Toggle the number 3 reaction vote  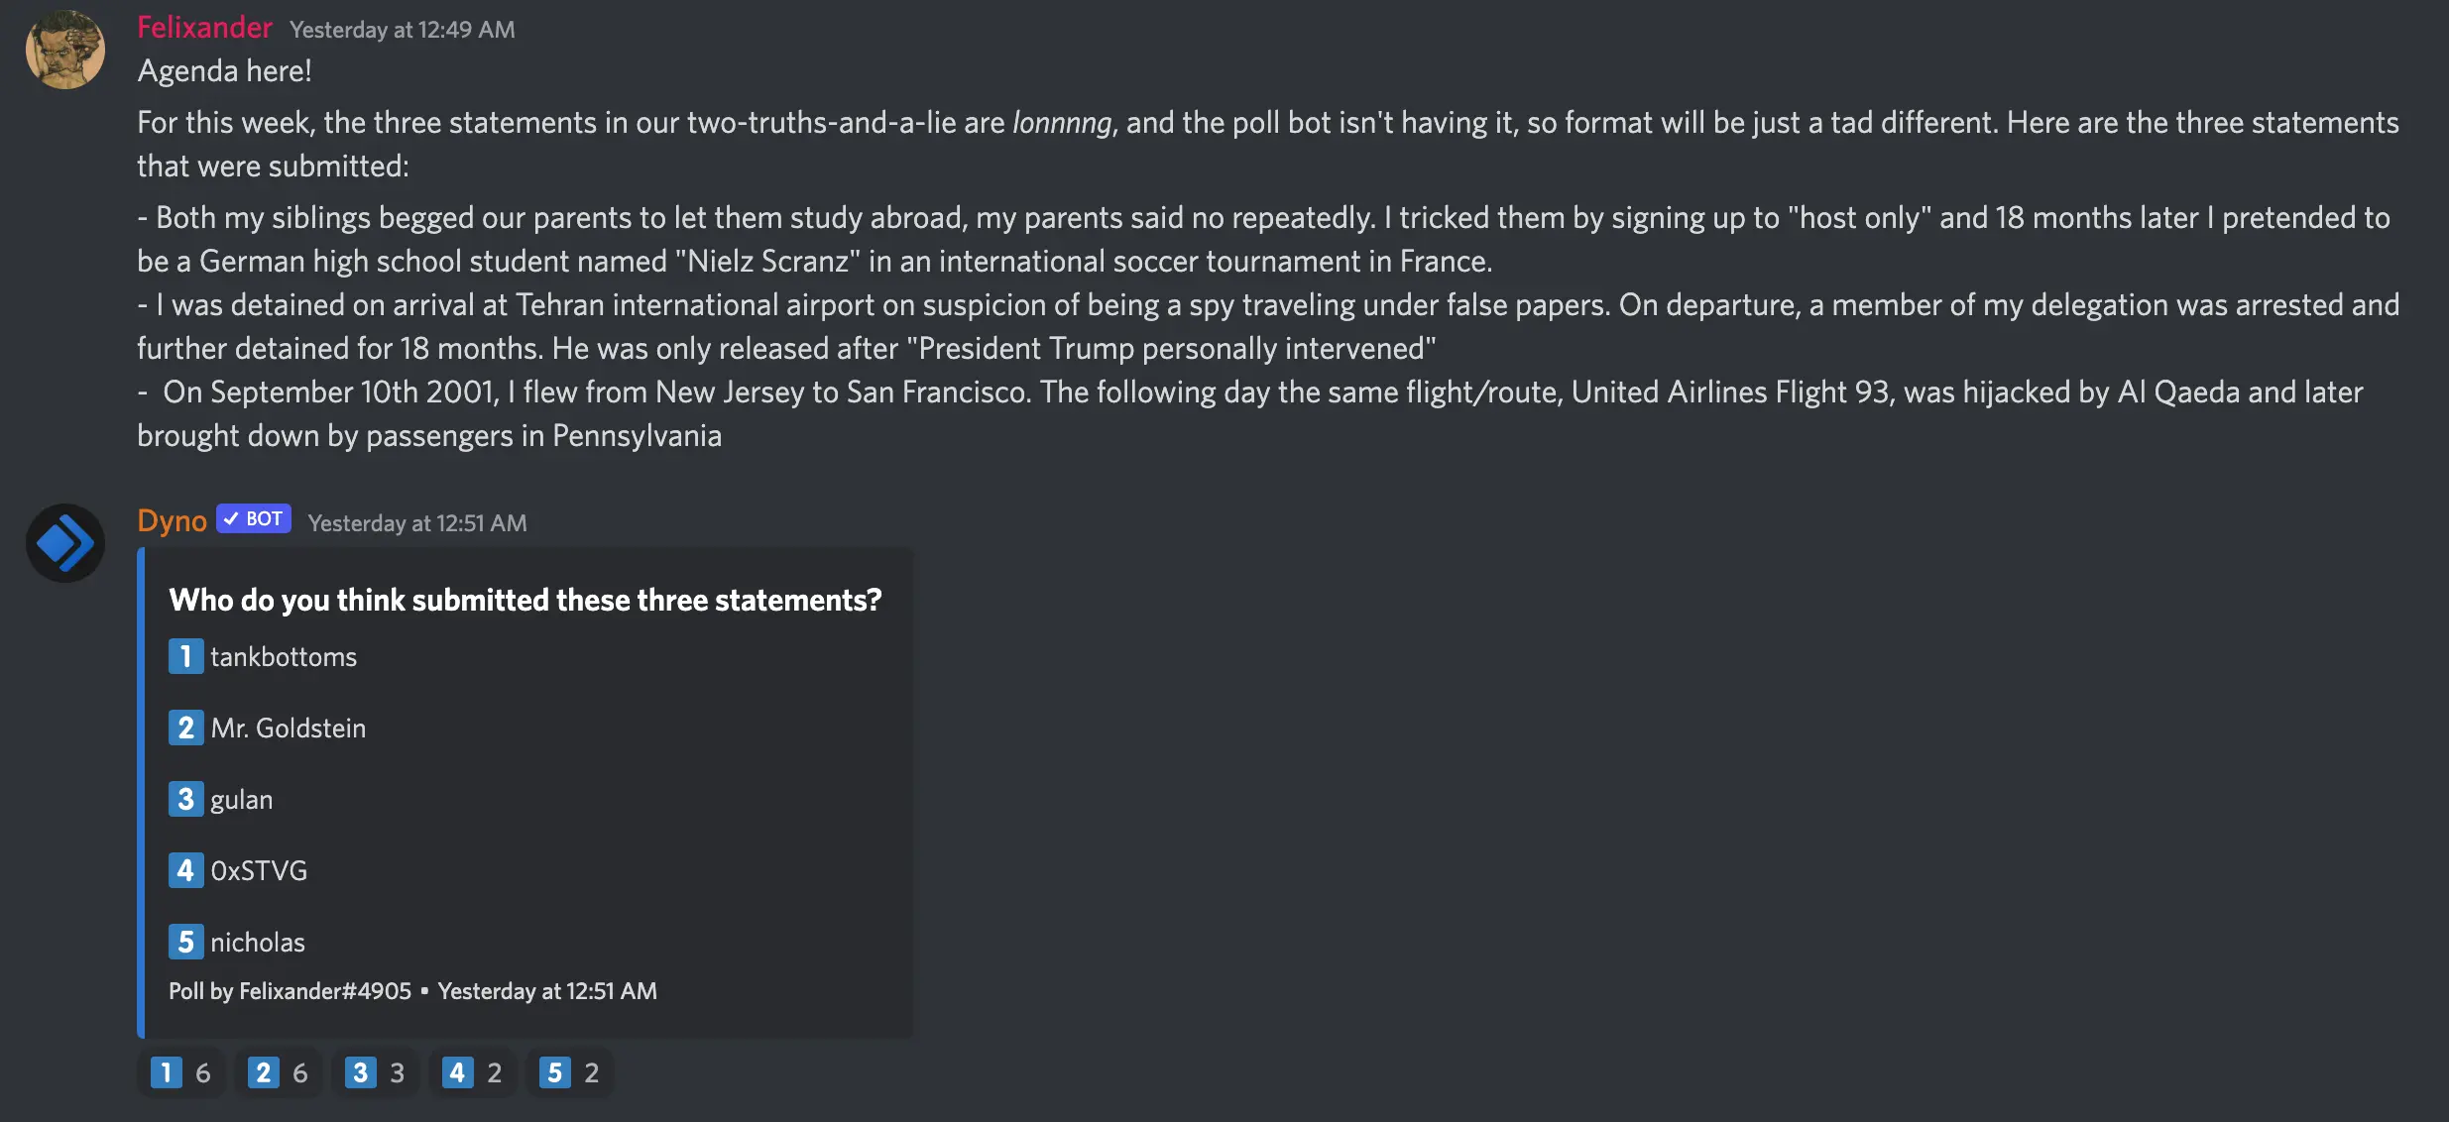376,1072
